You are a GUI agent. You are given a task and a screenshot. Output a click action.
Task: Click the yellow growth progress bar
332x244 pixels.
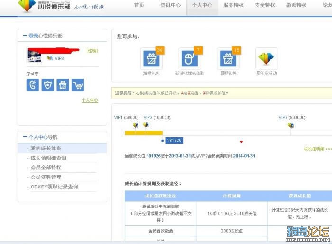pyautogui.click(x=144, y=133)
